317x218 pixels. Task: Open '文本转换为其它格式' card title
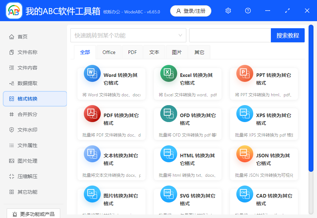click(x=121, y=160)
